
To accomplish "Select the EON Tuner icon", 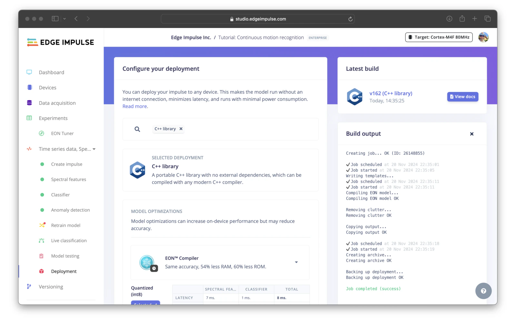I will click(x=41, y=133).
